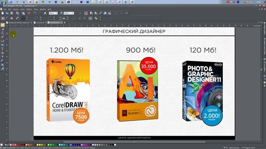
Task: Open the Insert menu
Action: [x=22, y=9]
